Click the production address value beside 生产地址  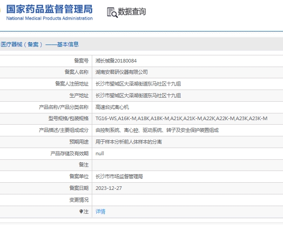138,95
